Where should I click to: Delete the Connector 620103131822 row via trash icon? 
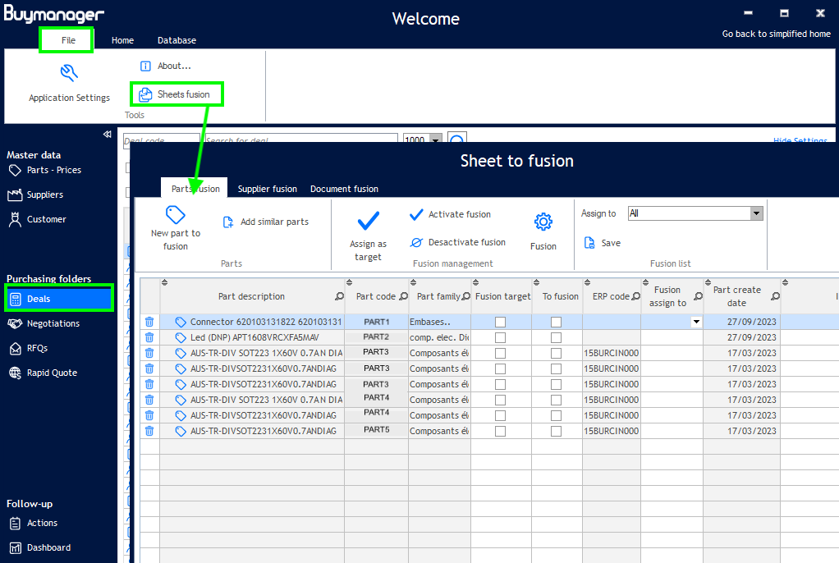(x=149, y=322)
